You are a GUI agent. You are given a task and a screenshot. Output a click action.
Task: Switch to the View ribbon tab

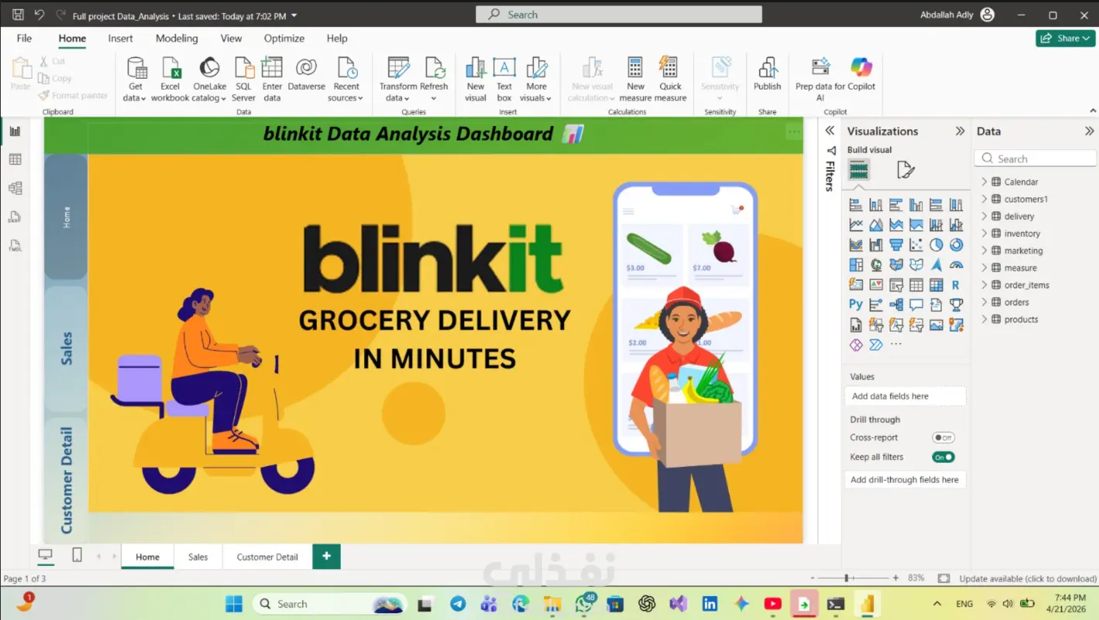pos(231,38)
